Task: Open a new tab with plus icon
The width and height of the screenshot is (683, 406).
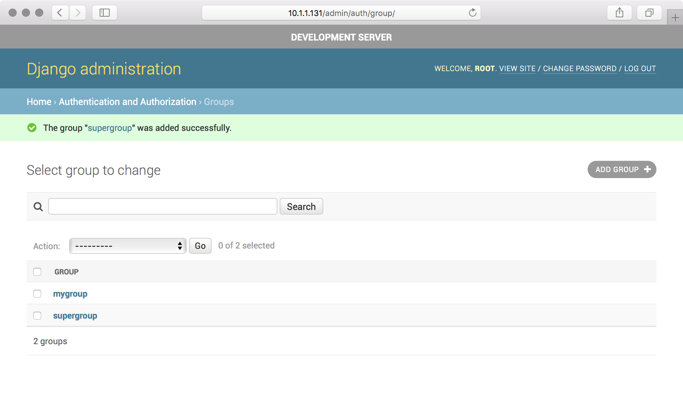Action: pyautogui.click(x=675, y=18)
